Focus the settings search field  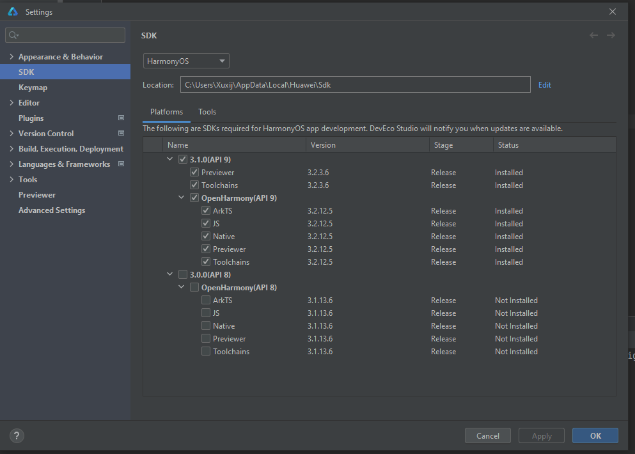65,35
